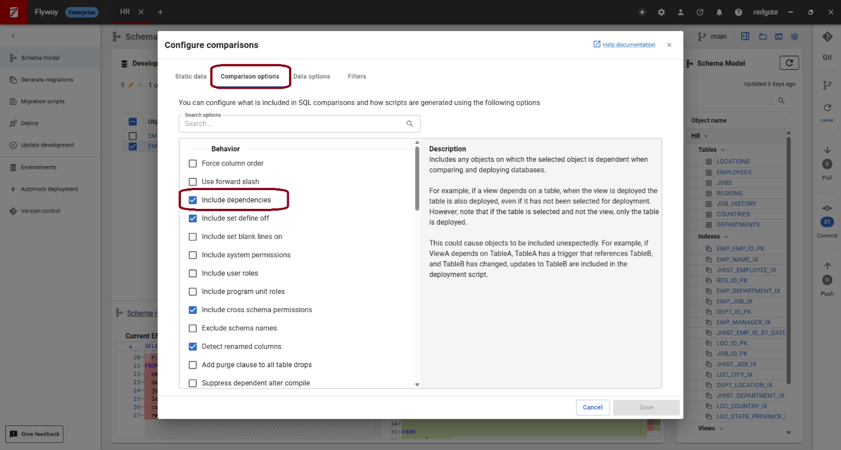Collapse the Indexes tree group
Image resolution: width=841 pixels, height=450 pixels.
coord(726,236)
